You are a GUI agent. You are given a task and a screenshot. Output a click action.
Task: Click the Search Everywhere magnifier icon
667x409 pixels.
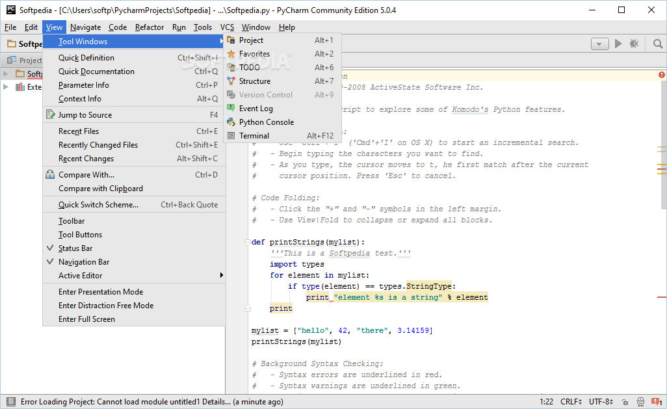coord(658,44)
